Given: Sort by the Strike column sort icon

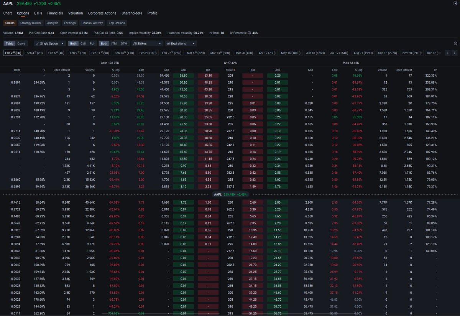Looking at the screenshot, I should (x=234, y=70).
